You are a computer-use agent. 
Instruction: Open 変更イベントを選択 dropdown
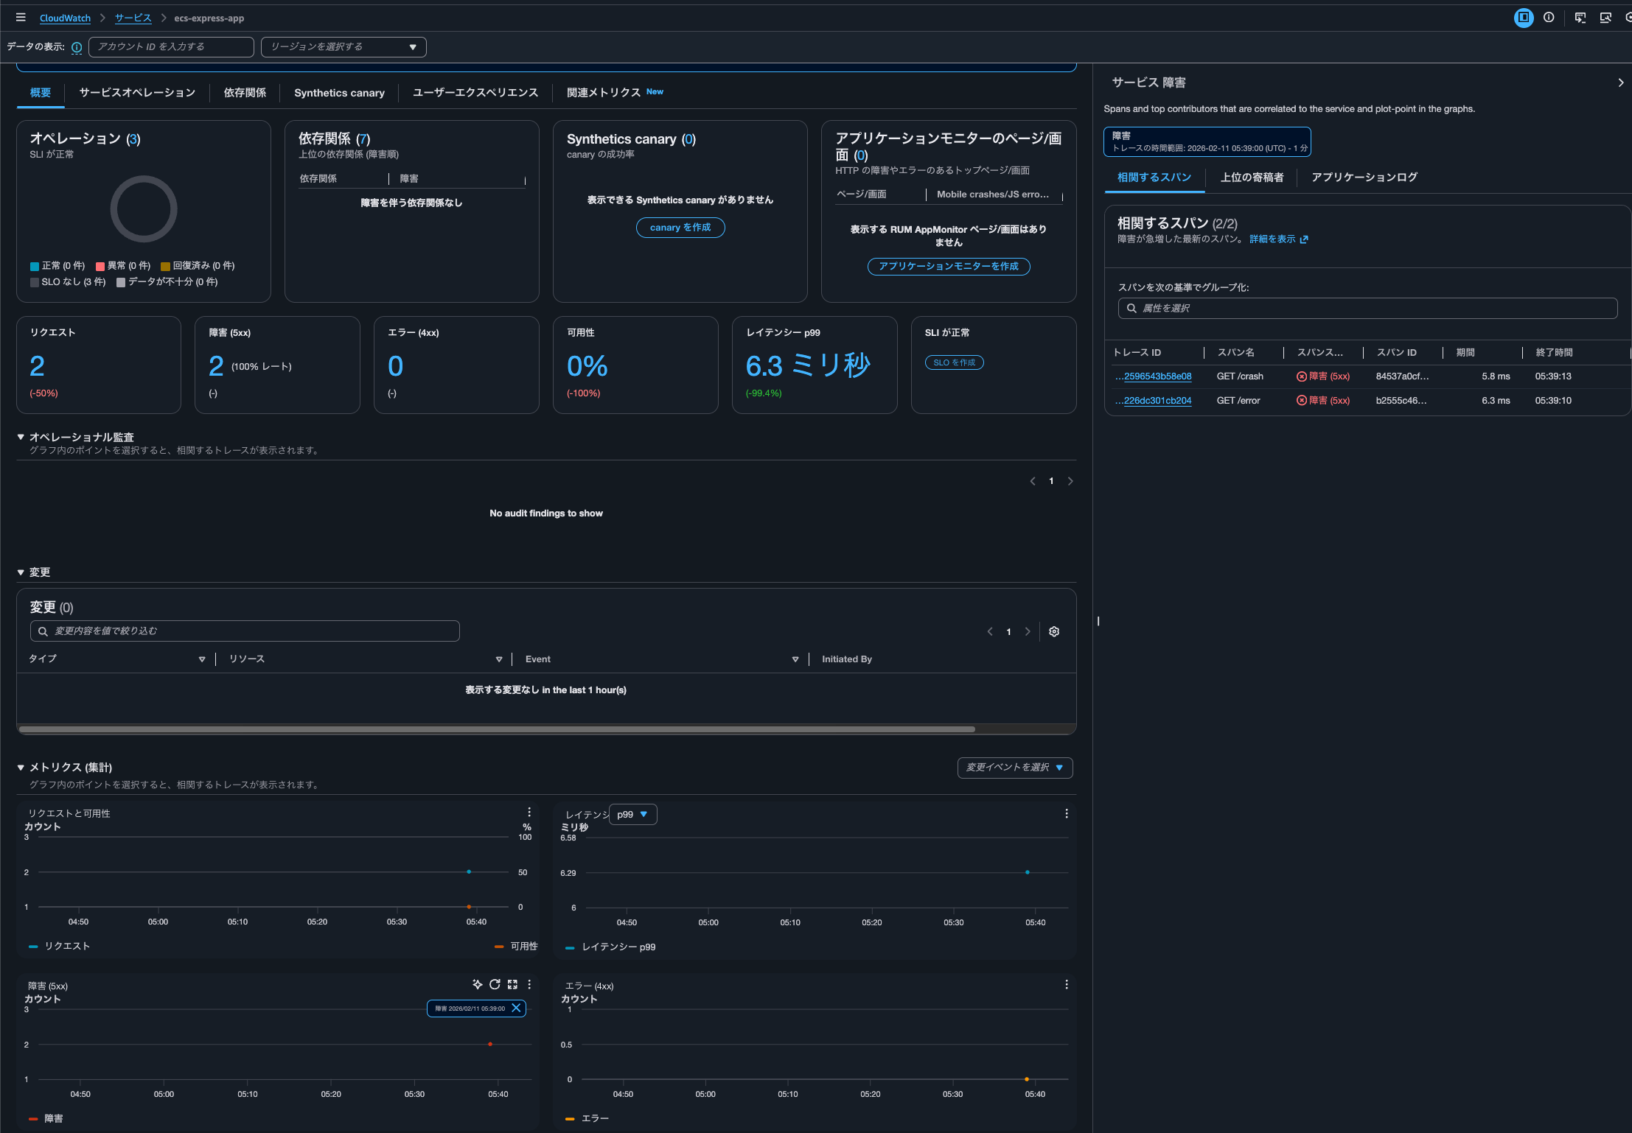tap(1014, 768)
